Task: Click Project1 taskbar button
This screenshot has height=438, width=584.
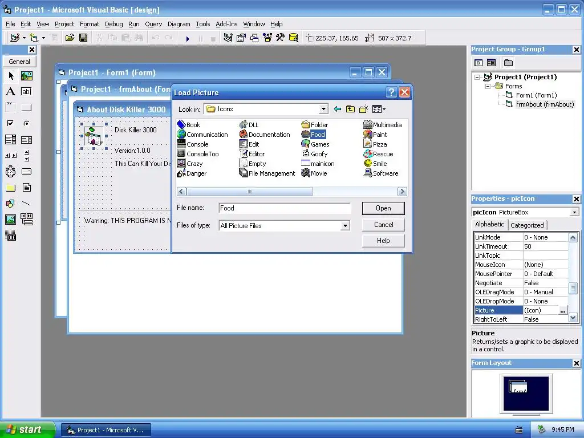Action: point(106,430)
